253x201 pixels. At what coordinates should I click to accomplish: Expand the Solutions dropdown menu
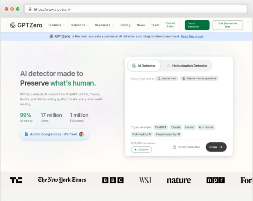coord(80,25)
